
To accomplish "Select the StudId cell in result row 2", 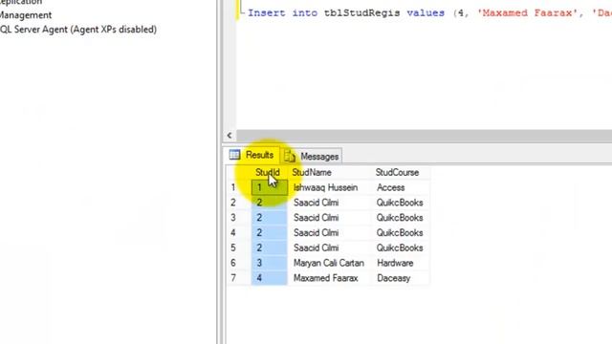I will [270, 203].
